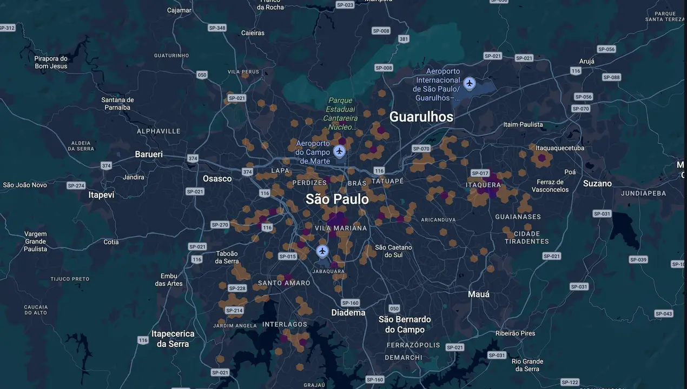Select the ARICANDUVA district label
Viewport: 687px width, 389px height.
tap(439, 220)
